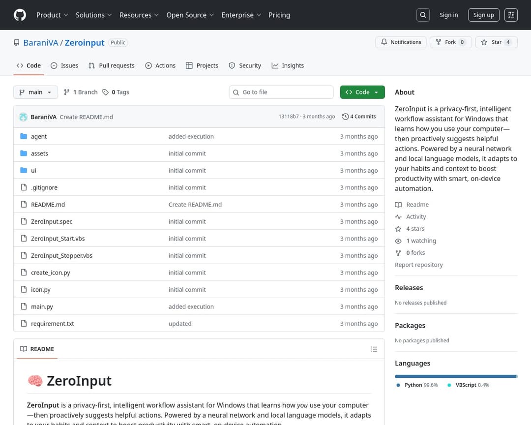
Task: Expand the Product menu
Action: point(52,15)
